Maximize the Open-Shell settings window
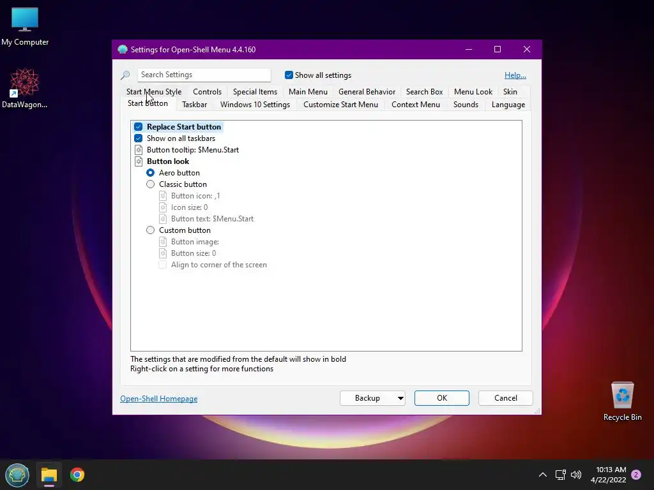This screenshot has width=654, height=490. click(x=497, y=49)
